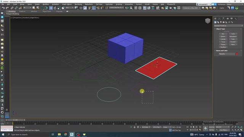Activate the Select and Rotate tool
The image size is (244, 137).
(55, 8)
